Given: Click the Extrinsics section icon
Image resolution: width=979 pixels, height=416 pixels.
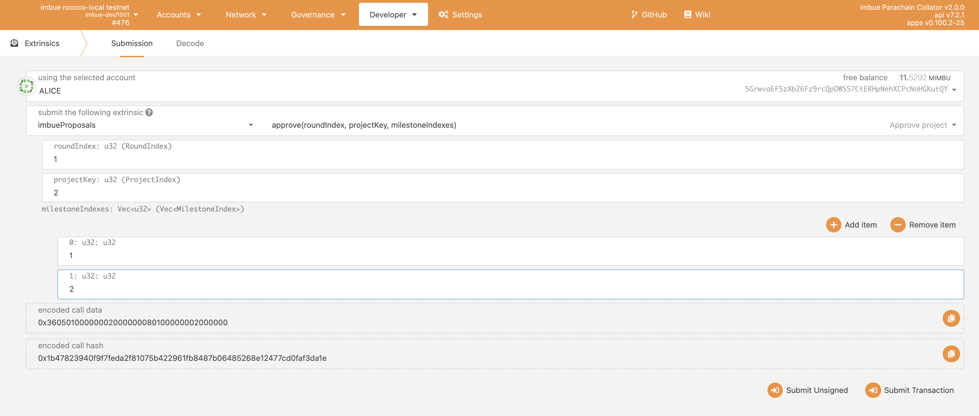Looking at the screenshot, I should click(x=14, y=43).
